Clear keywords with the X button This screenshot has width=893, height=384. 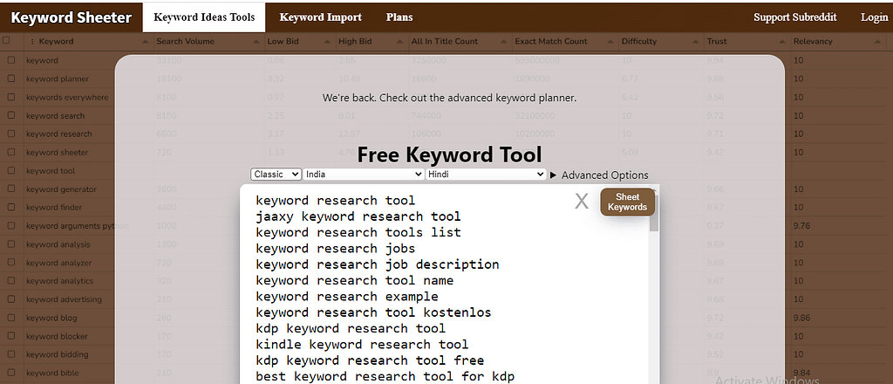click(x=581, y=201)
